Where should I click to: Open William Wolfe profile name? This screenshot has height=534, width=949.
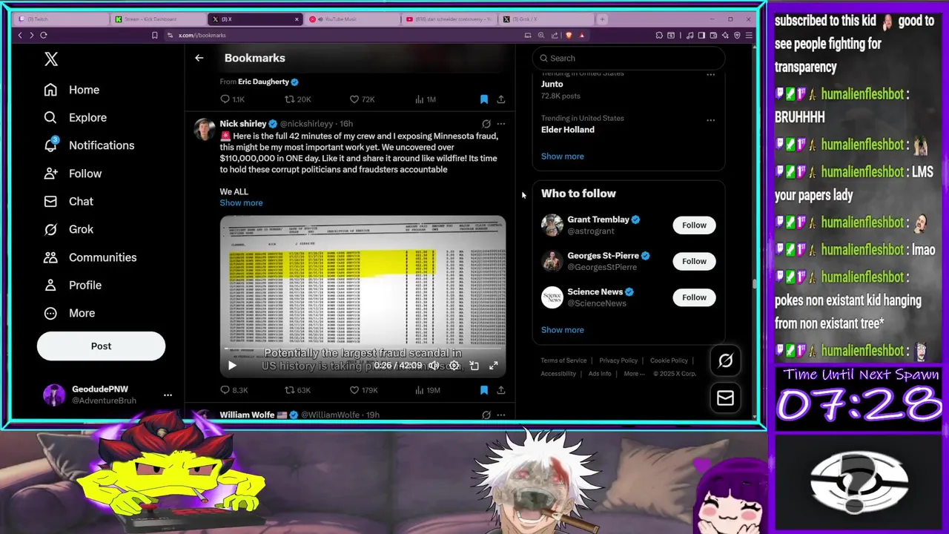[247, 415]
